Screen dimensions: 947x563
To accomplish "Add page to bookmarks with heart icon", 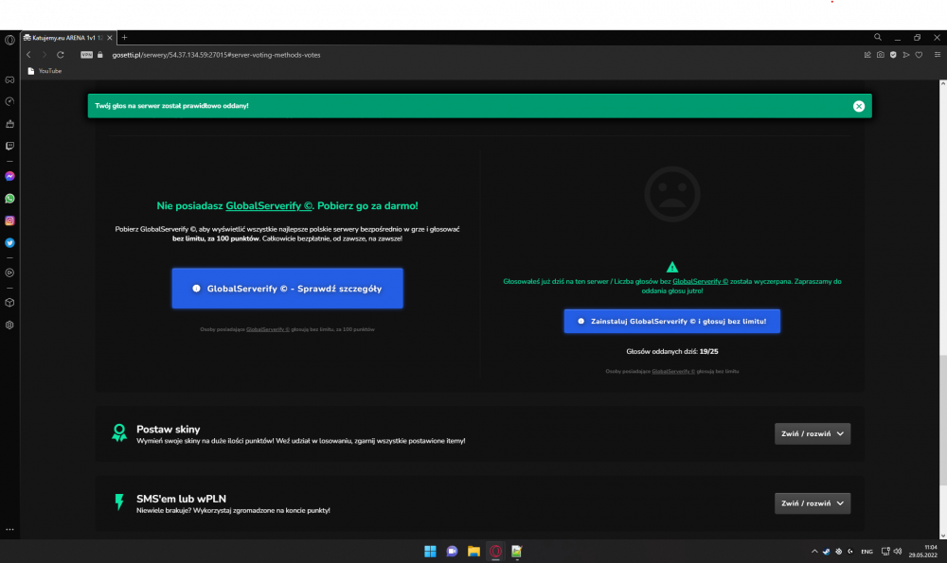I will 919,54.
